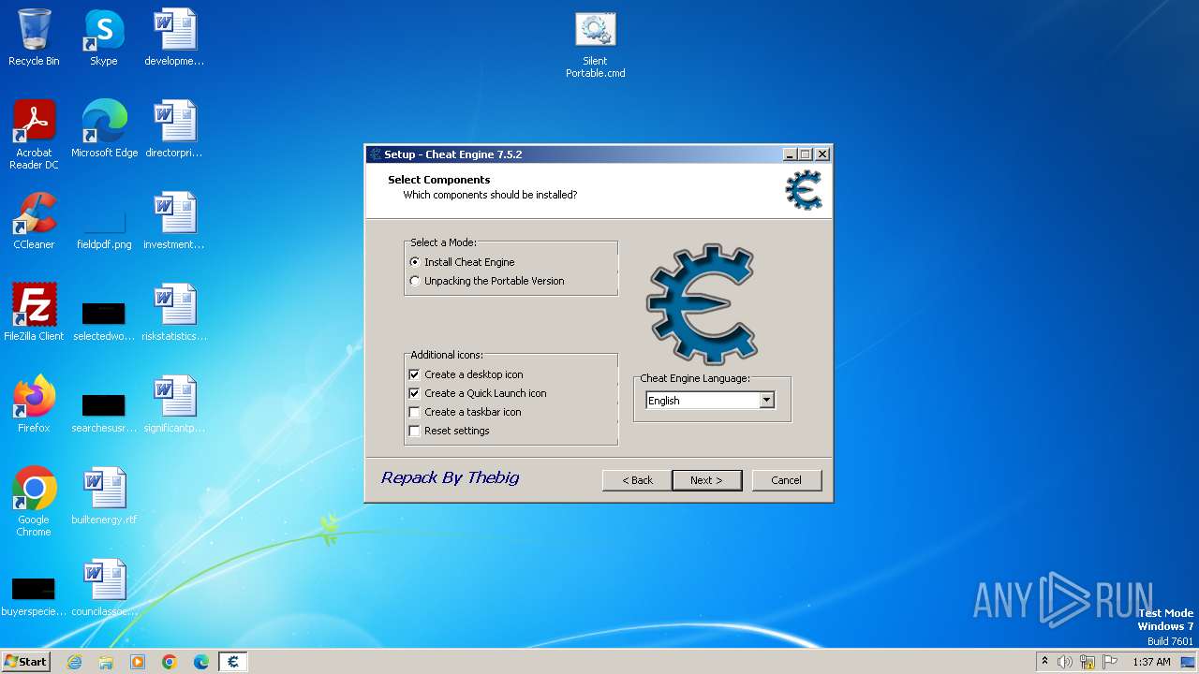Select the significantp... Word document
This screenshot has width=1199, height=674.
pyautogui.click(x=174, y=404)
